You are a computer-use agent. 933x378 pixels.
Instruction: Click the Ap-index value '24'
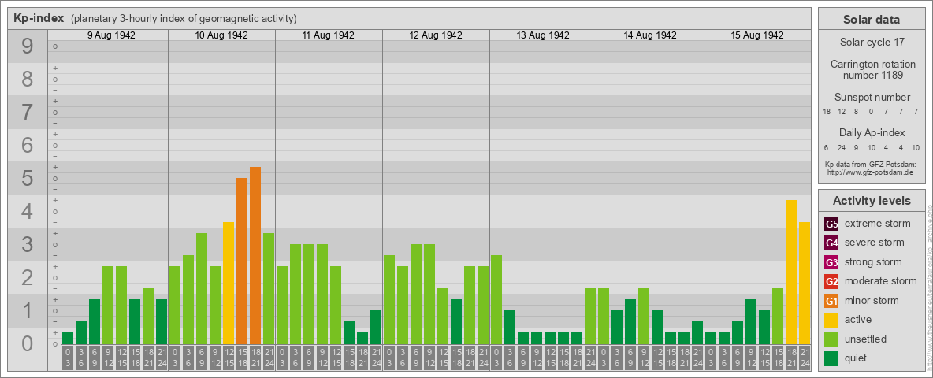[x=842, y=147]
